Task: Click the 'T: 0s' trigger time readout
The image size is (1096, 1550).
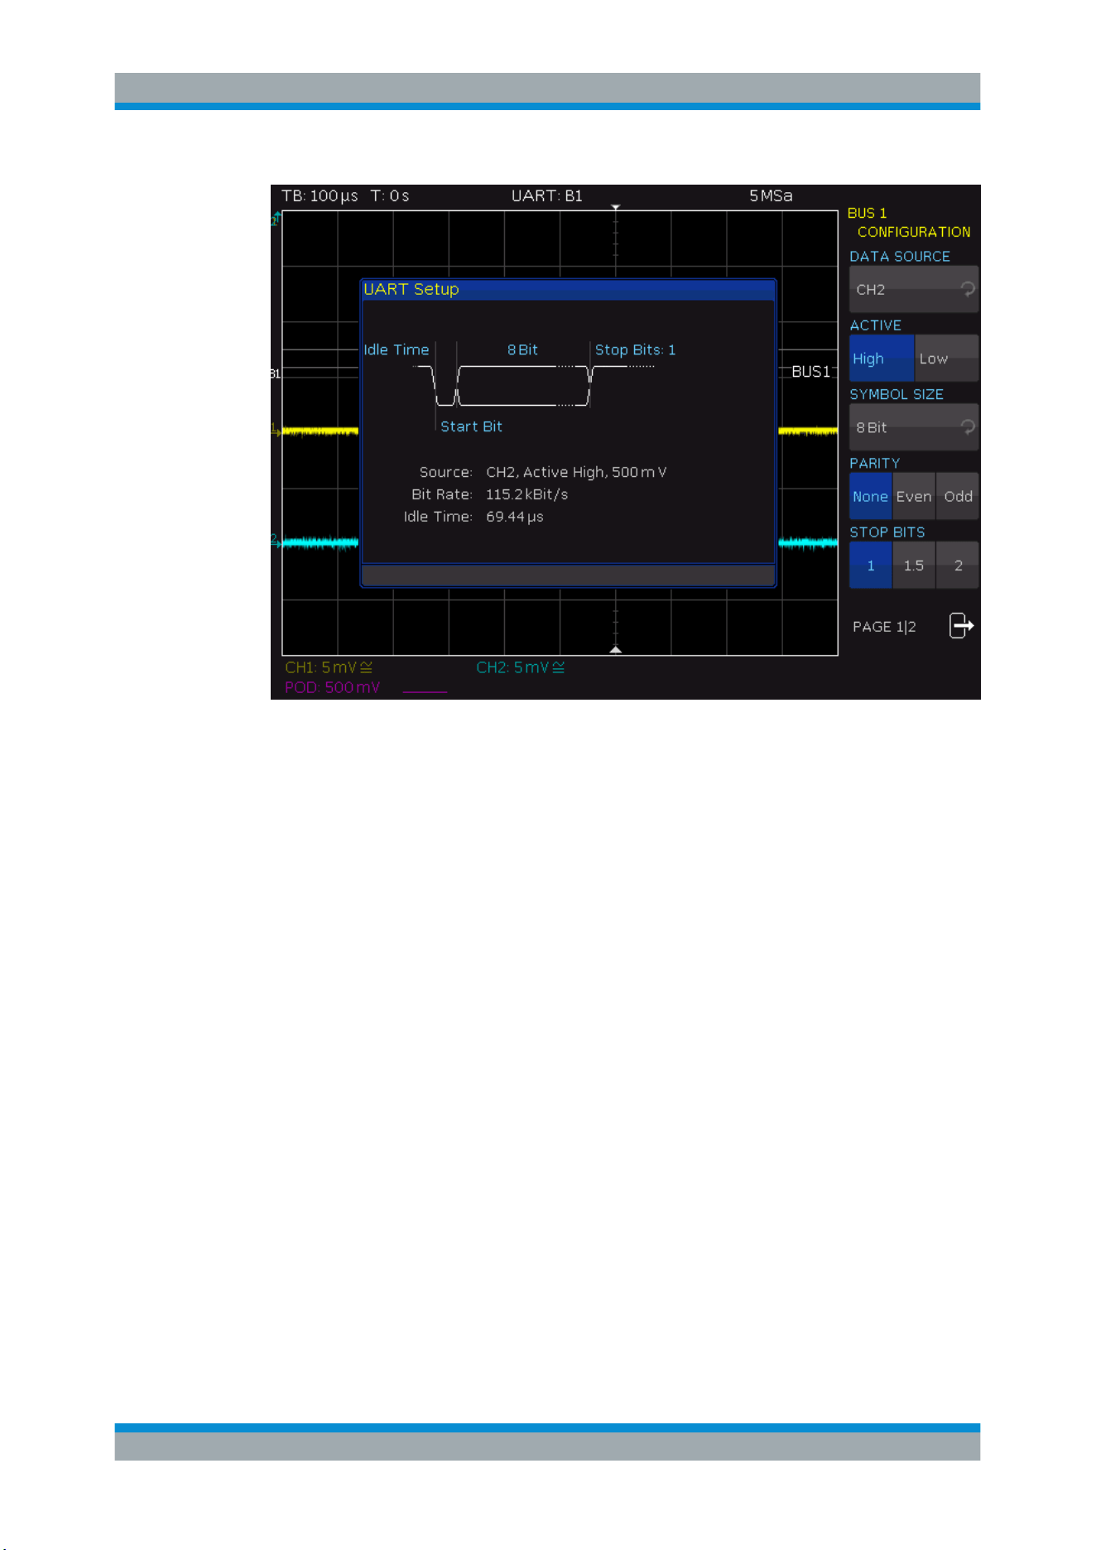Action: (x=390, y=196)
